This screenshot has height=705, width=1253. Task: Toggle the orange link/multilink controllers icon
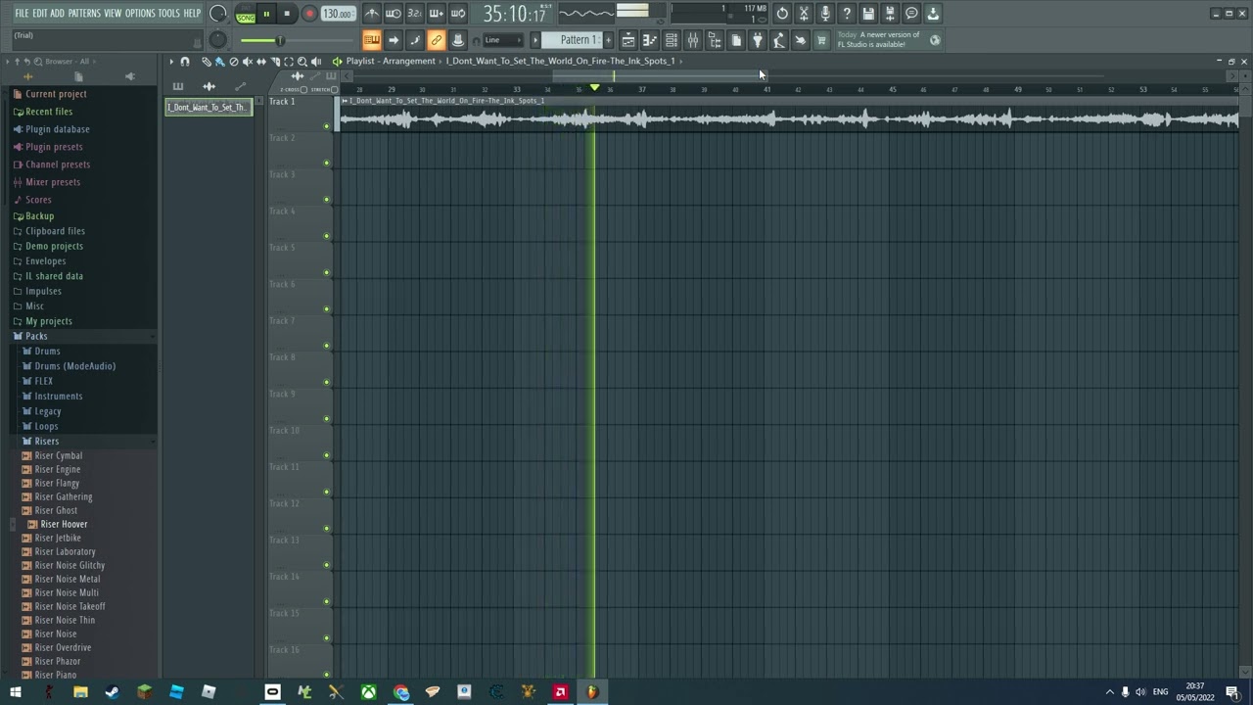437,40
